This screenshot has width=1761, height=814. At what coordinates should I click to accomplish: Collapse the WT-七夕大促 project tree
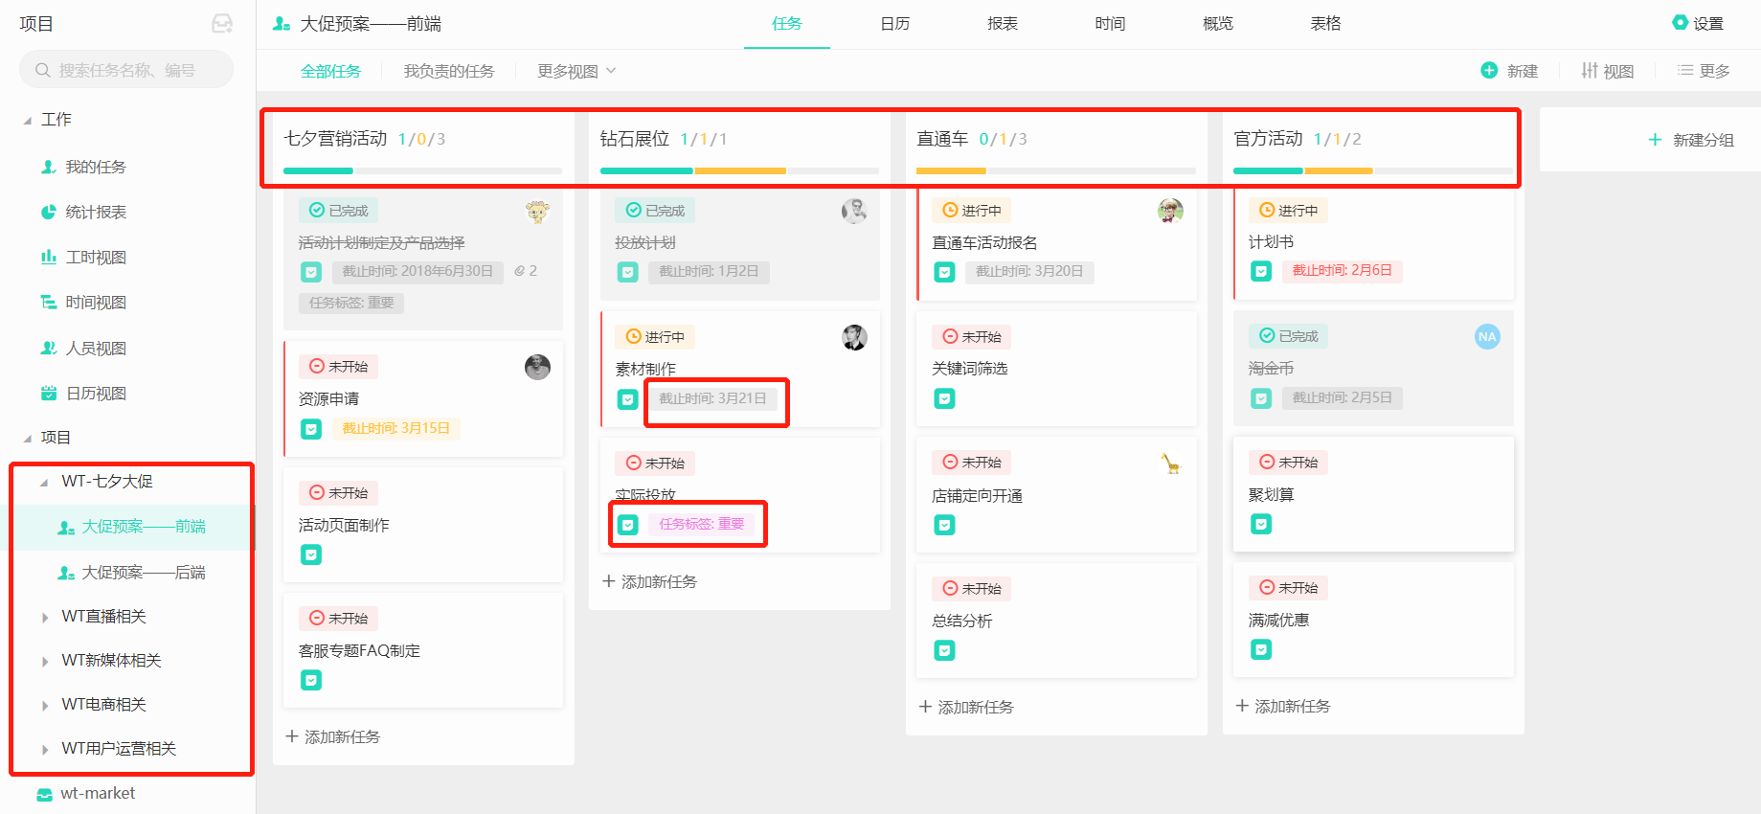coord(44,482)
